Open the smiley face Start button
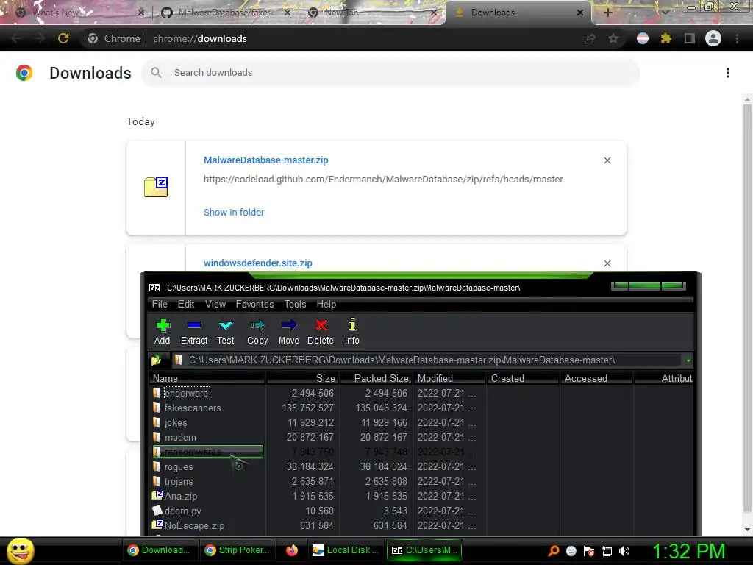Screen dimensions: 753x565 pyautogui.click(x=20, y=550)
